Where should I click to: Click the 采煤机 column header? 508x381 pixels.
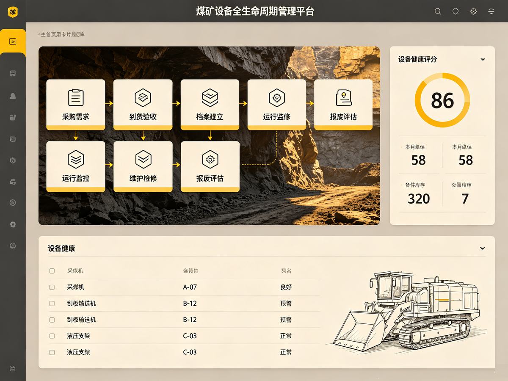75,271
